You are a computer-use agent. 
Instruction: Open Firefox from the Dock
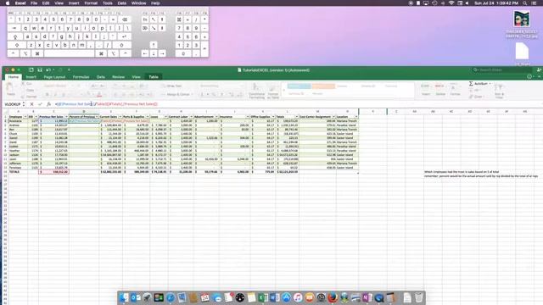[x=333, y=297]
